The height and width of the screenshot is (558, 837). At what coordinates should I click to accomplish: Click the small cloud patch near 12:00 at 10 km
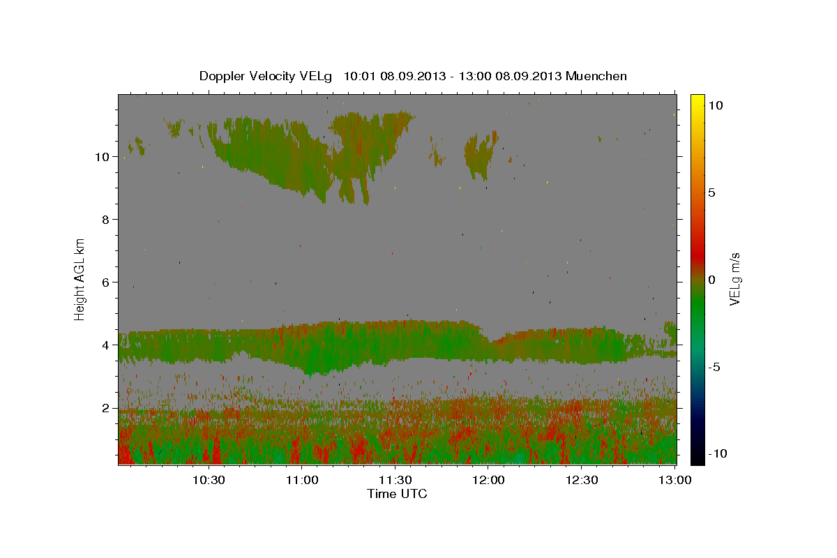480,153
